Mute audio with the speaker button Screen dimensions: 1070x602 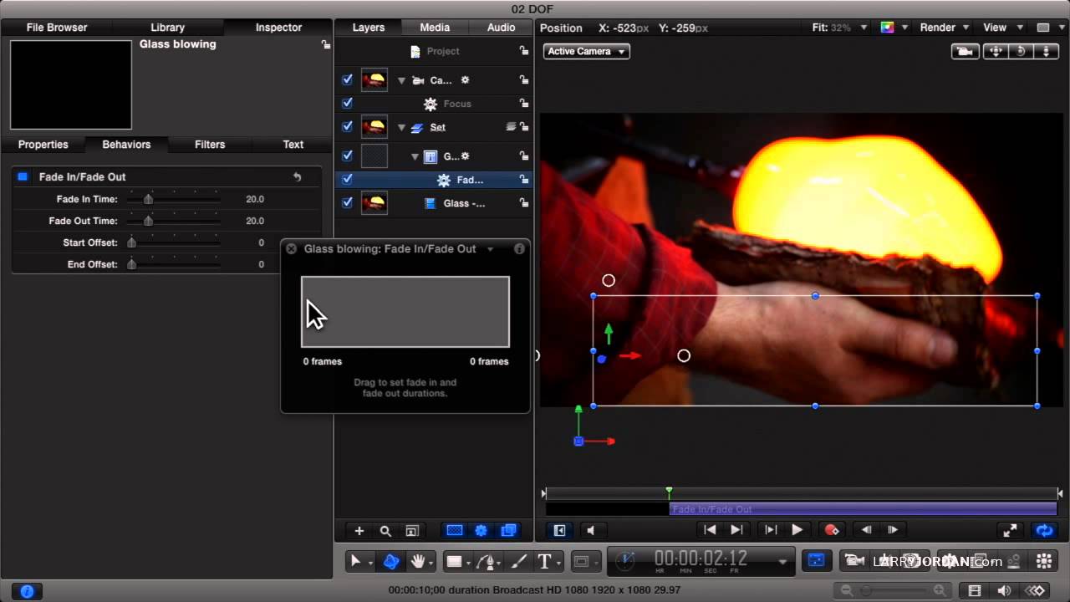point(590,530)
